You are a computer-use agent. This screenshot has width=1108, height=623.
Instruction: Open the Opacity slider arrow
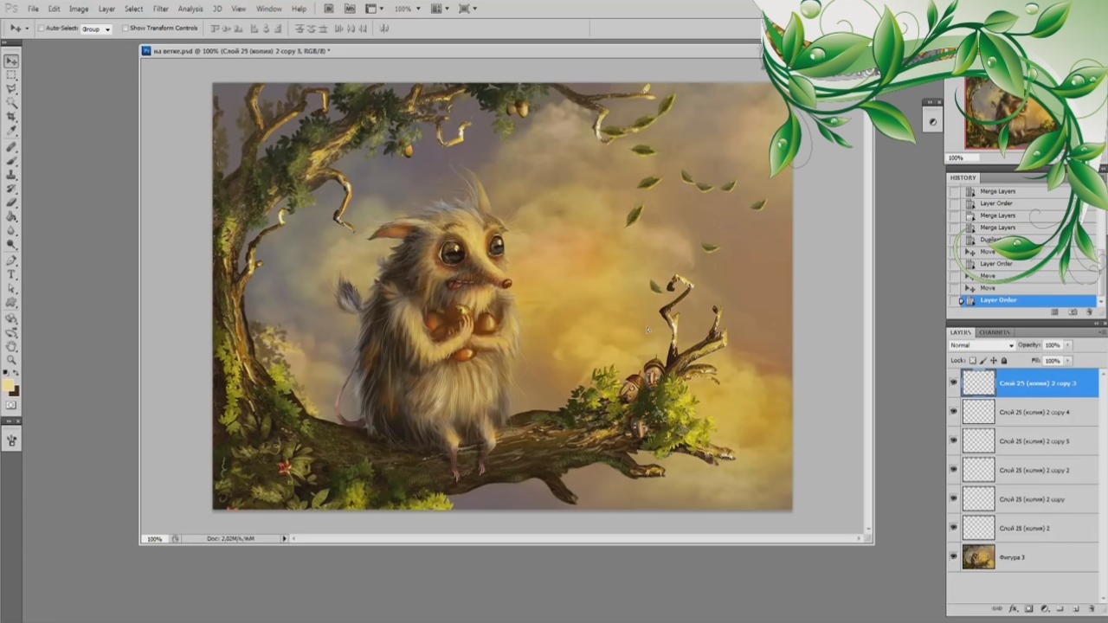pos(1067,345)
